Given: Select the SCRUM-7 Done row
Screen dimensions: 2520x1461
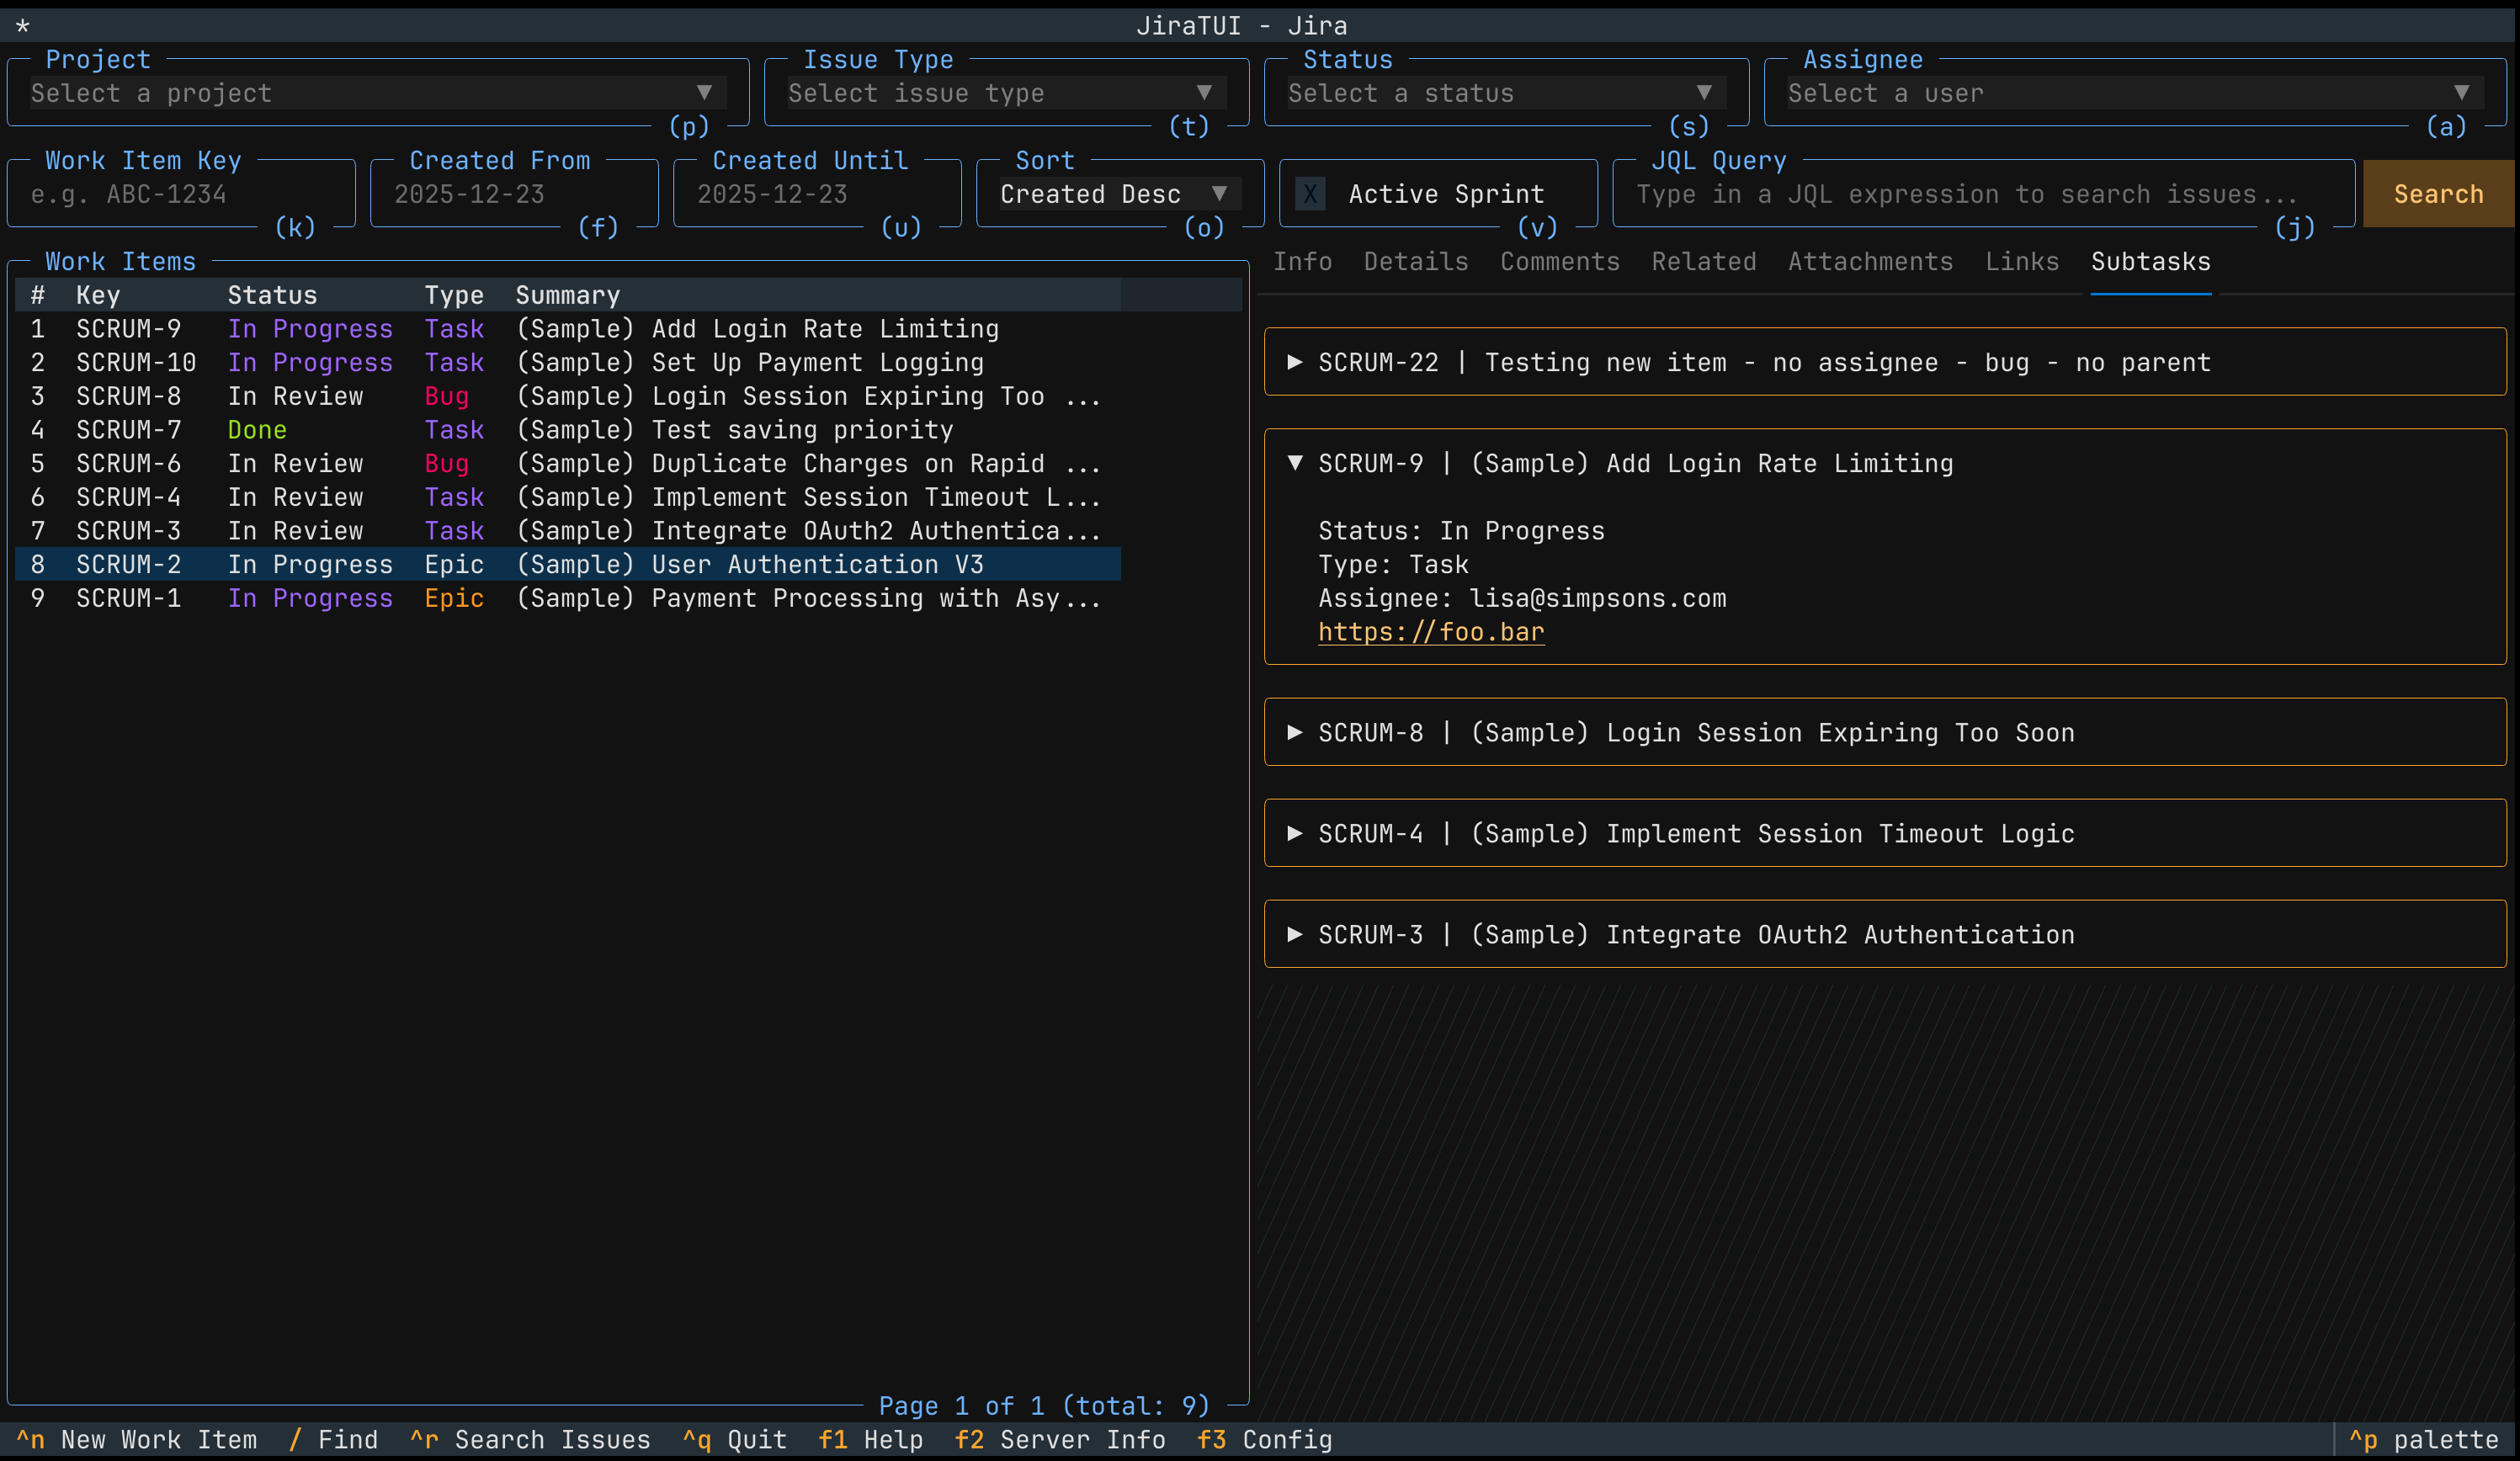Looking at the screenshot, I should (x=568, y=430).
